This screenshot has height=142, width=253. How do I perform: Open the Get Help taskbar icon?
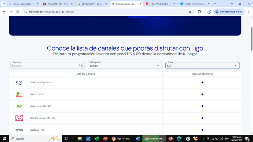(188, 139)
